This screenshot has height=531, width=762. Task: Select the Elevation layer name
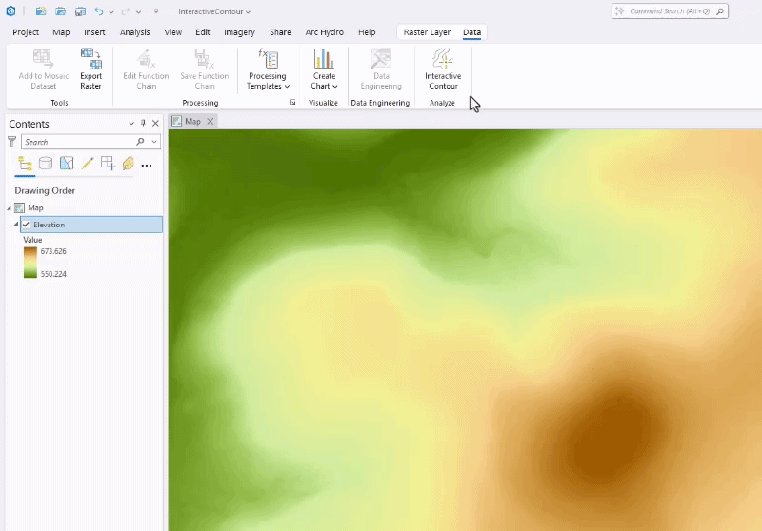click(x=50, y=225)
